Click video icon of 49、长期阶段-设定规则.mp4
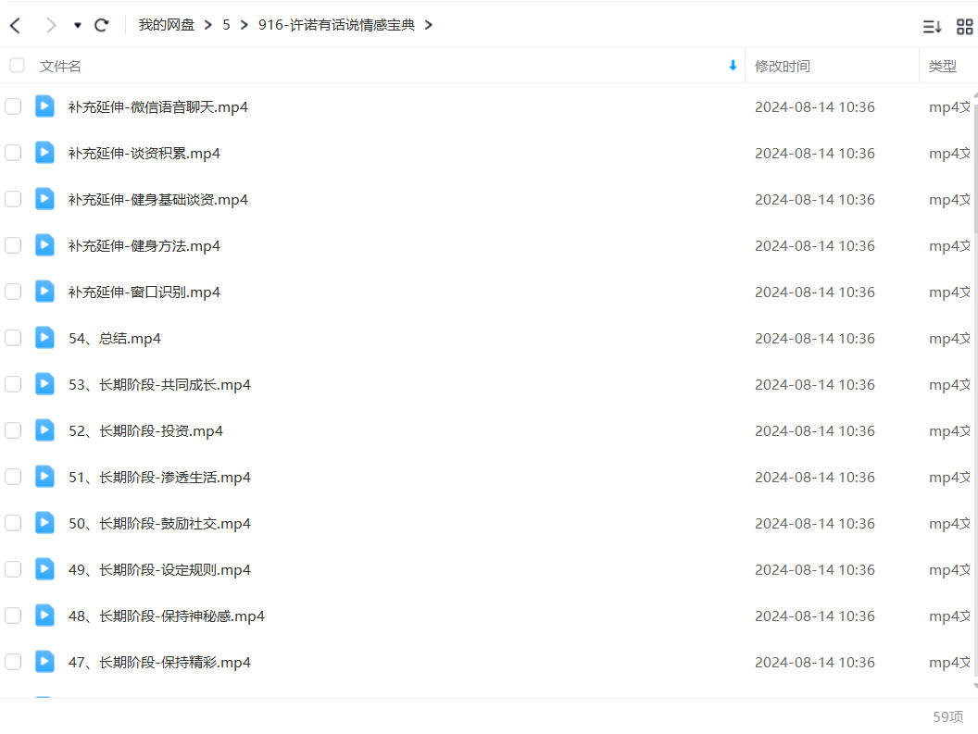Viewport: 978px width, 734px height. point(44,569)
